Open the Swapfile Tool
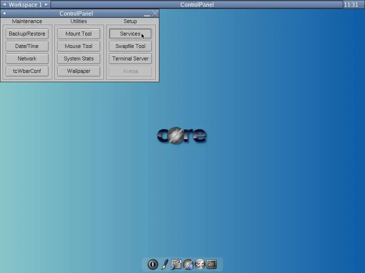The width and height of the screenshot is (365, 273). pos(130,46)
